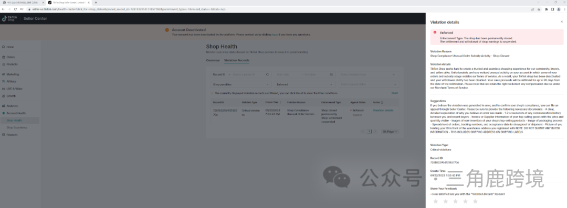Click the Enforced appeal status cell
The height and width of the screenshot is (208, 567).
click(x=357, y=110)
